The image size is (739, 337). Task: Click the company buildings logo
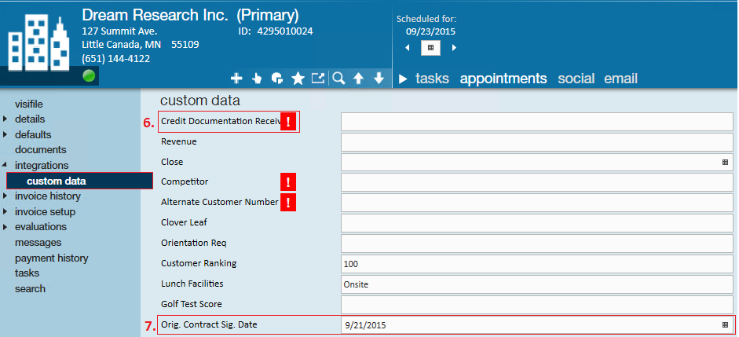pos(39,43)
